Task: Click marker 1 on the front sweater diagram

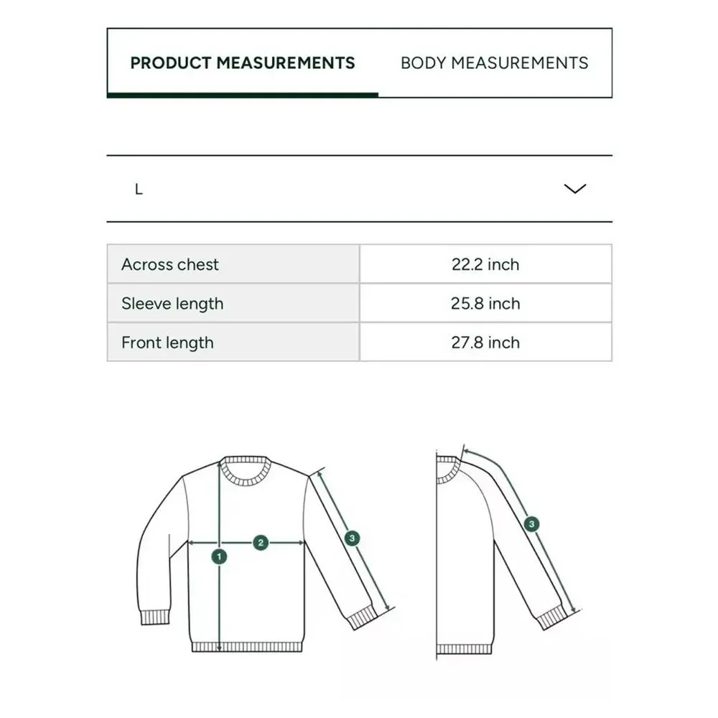Action: click(x=219, y=557)
